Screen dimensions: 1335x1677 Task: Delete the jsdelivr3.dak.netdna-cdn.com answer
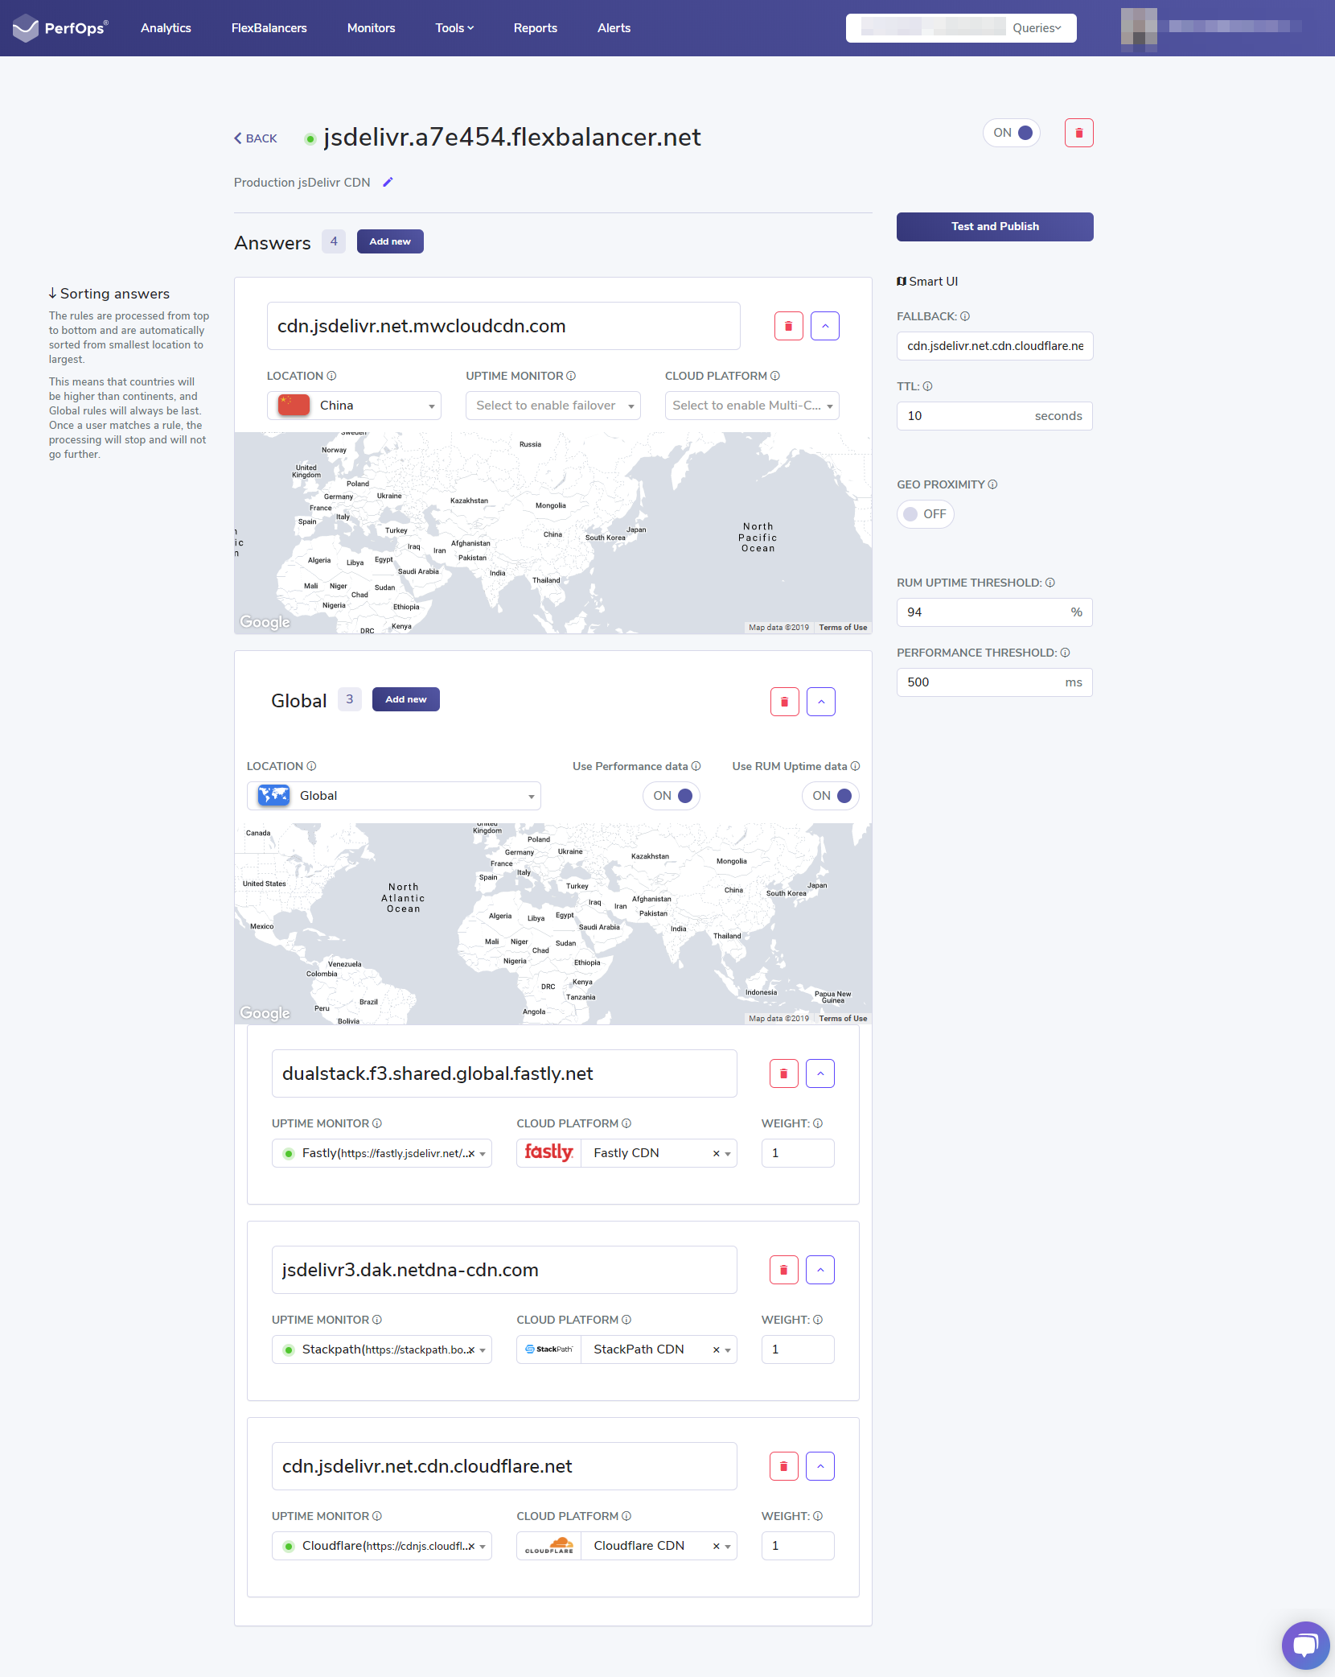point(783,1270)
